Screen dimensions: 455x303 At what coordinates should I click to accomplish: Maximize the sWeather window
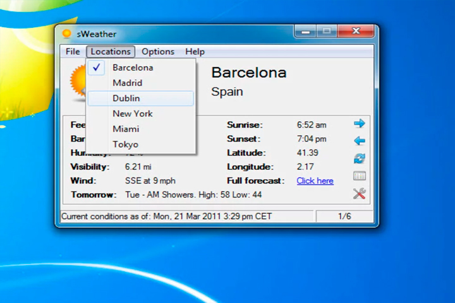[x=327, y=32]
